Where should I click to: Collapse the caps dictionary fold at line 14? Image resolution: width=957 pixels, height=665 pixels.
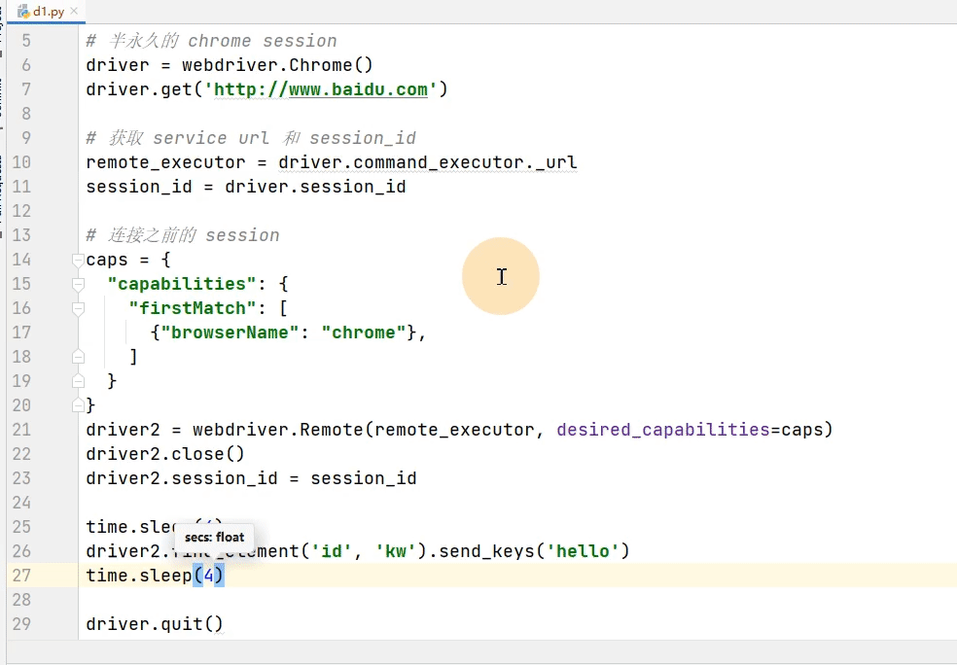pos(78,260)
